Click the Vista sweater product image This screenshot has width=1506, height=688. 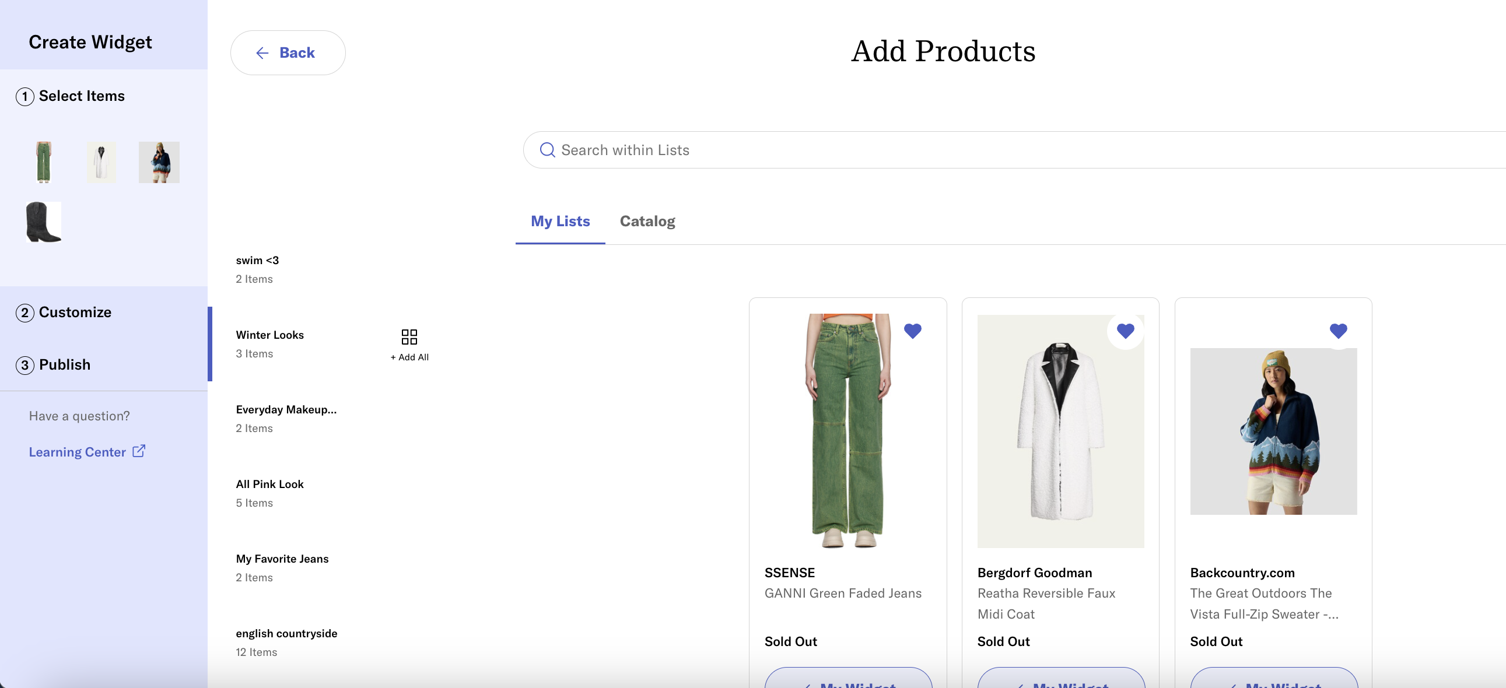pos(1273,431)
